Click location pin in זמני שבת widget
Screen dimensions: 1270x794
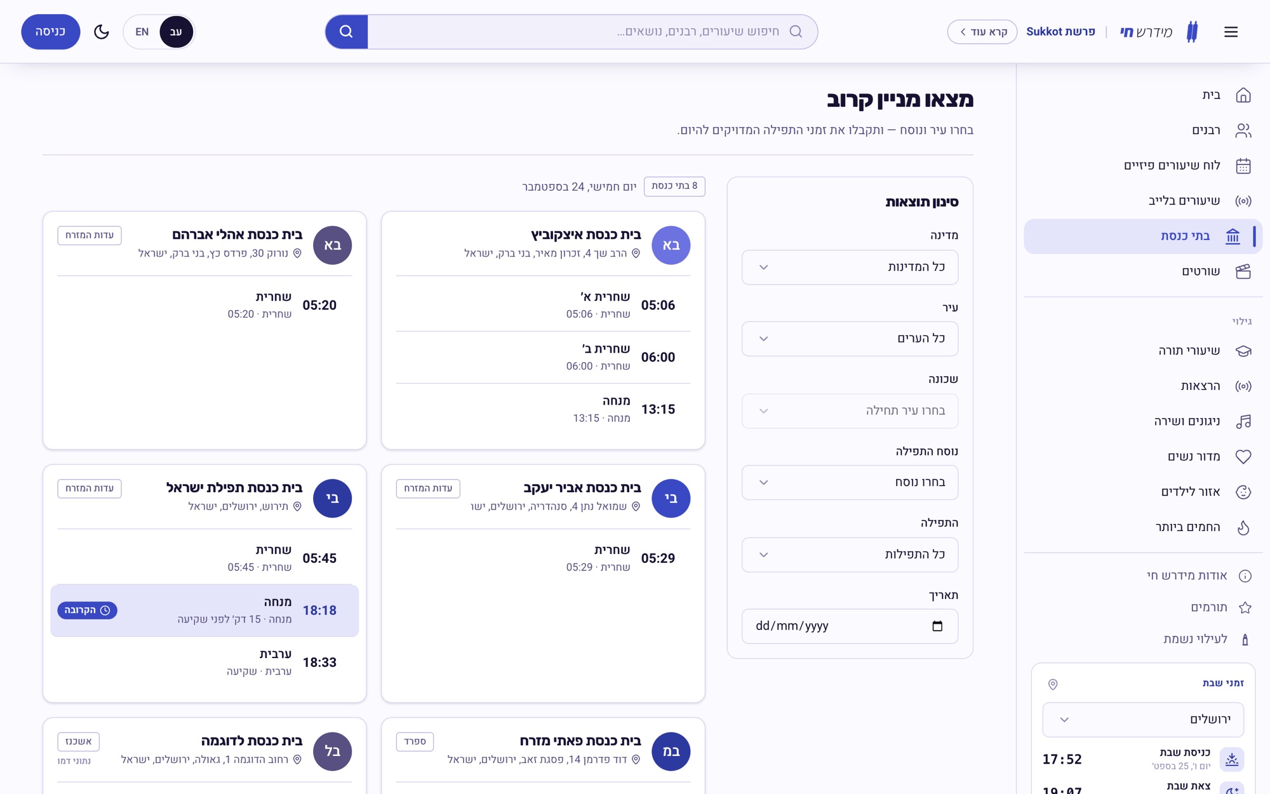click(1053, 684)
